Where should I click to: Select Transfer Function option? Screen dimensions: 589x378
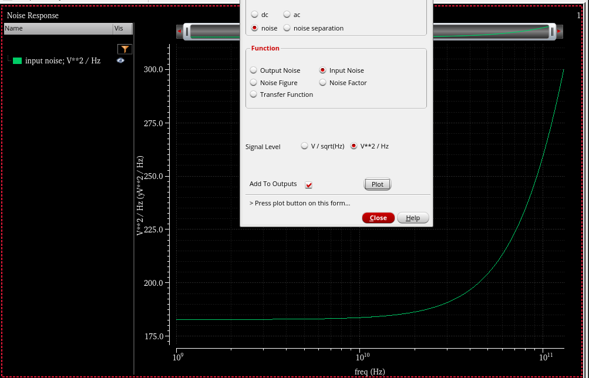(x=254, y=95)
